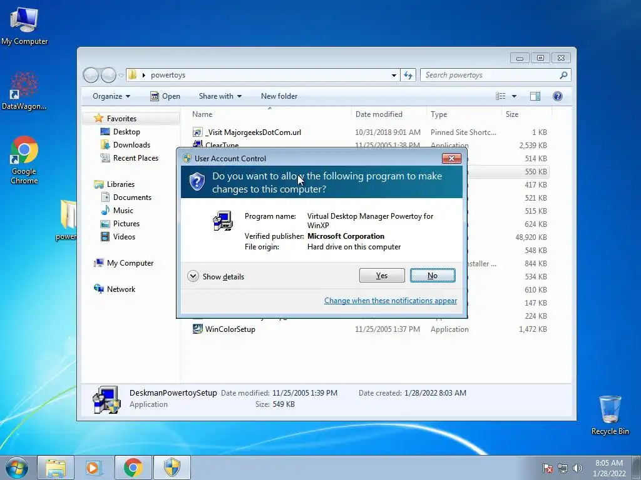The height and width of the screenshot is (480, 641).
Task: Click Yes in User Account Control
Action: (382, 276)
